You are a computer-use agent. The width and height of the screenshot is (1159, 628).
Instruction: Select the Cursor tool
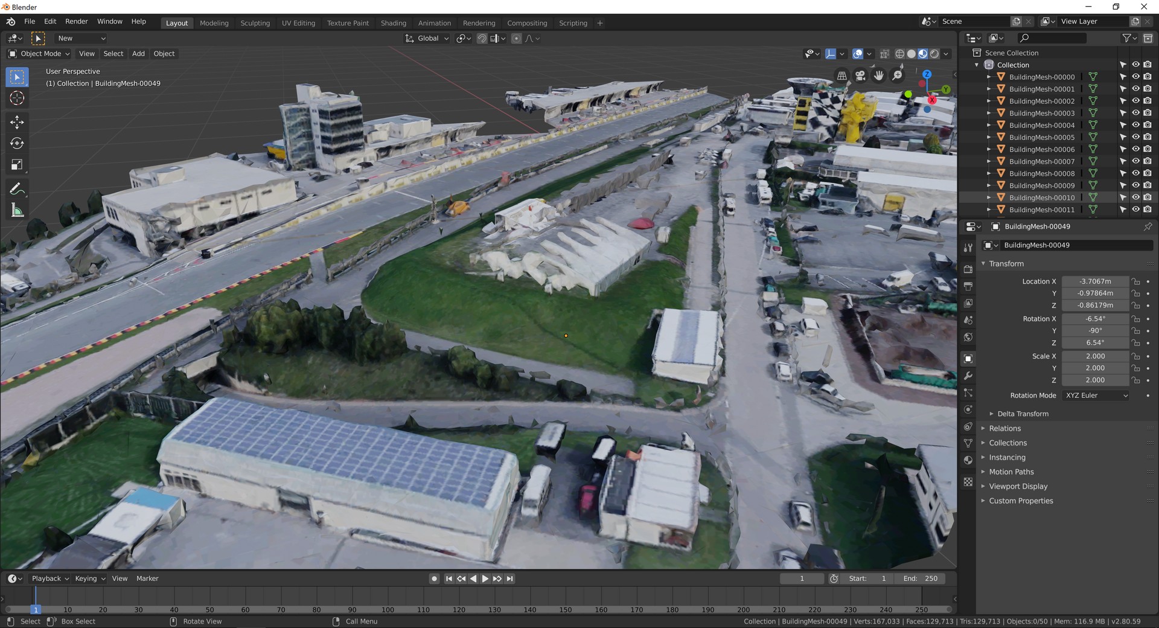click(17, 98)
